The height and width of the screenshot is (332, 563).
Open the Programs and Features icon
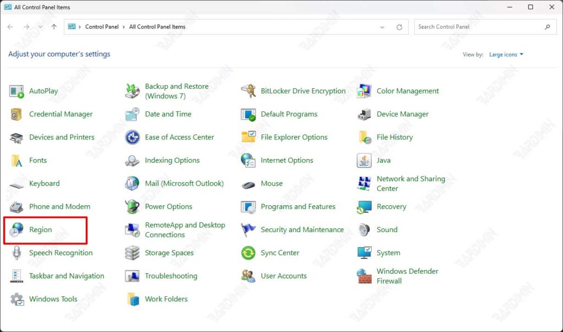click(248, 207)
